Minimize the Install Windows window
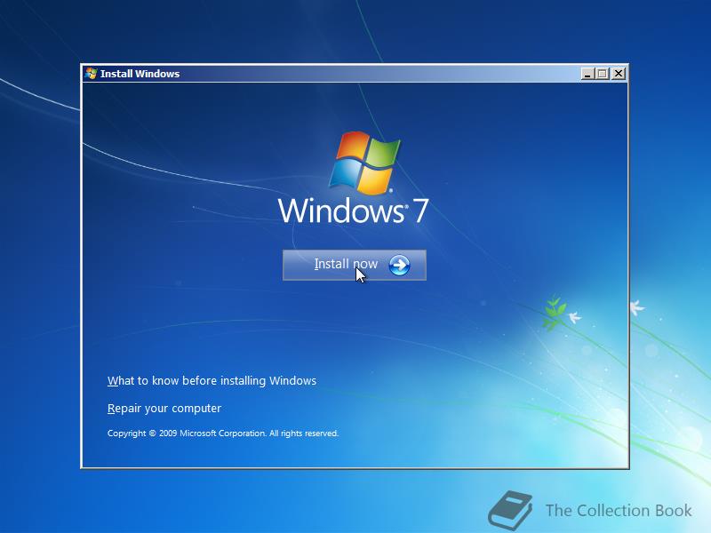711x533 pixels. pos(587,74)
